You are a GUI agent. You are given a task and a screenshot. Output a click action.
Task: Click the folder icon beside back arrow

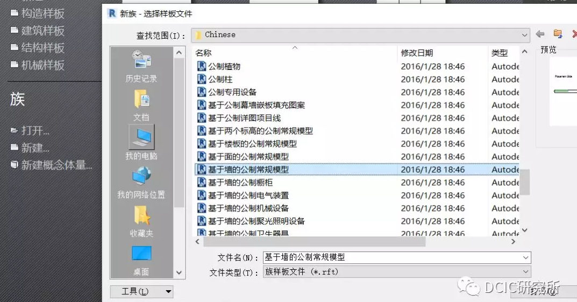558,34
